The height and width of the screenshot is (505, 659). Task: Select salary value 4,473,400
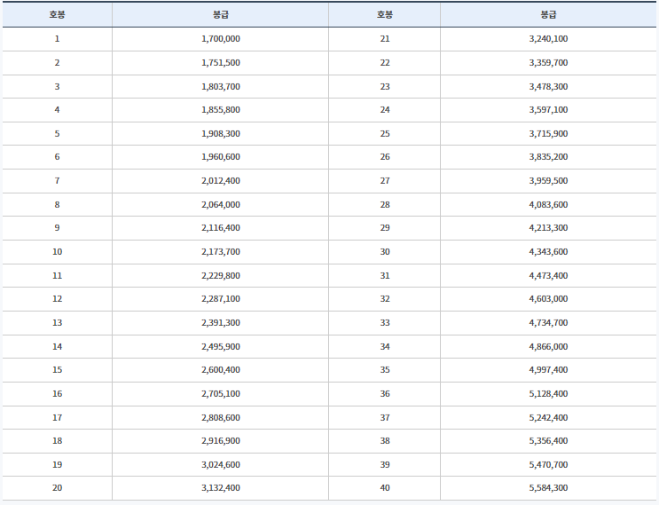(x=548, y=276)
